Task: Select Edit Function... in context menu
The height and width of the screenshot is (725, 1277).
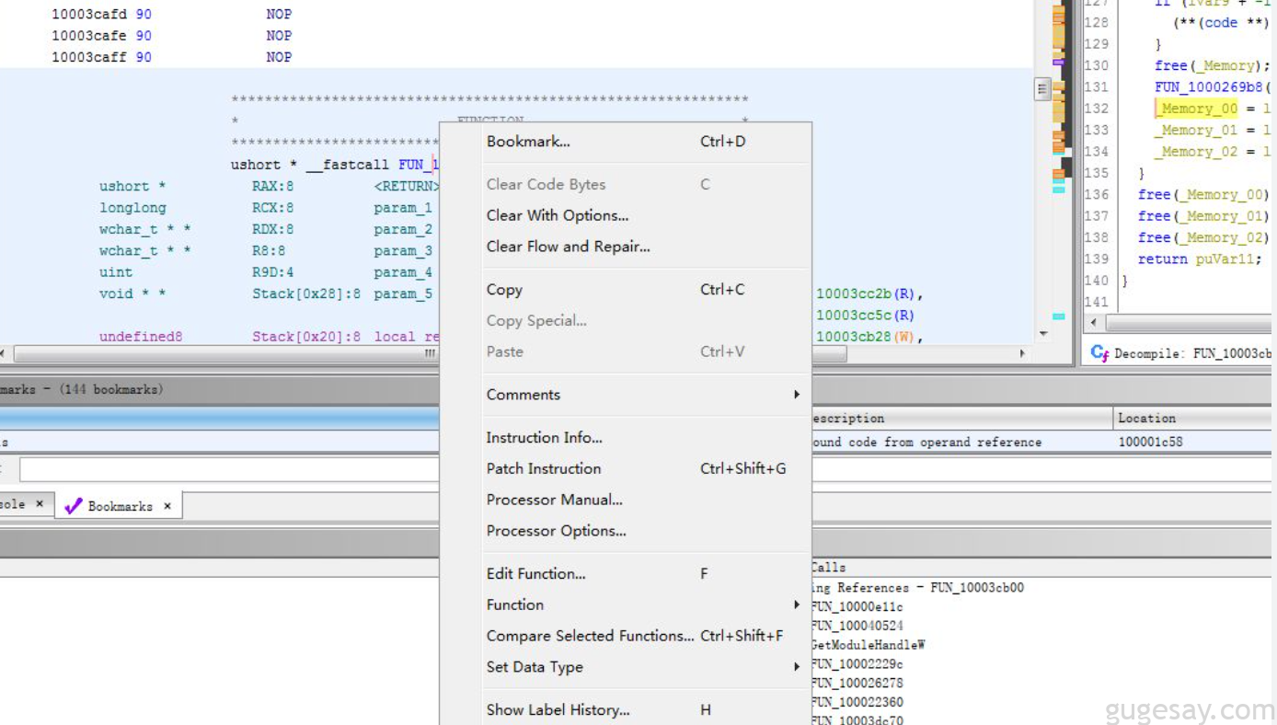Action: pyautogui.click(x=535, y=573)
